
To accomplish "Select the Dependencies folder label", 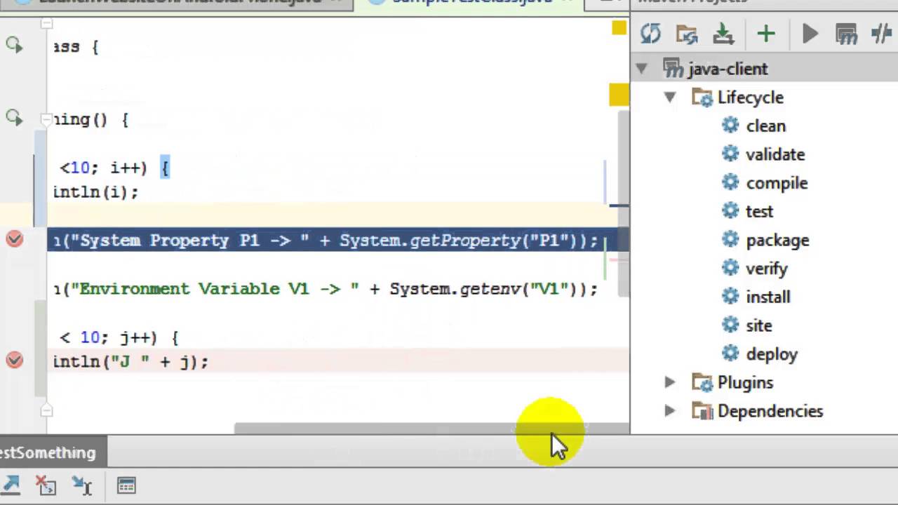I will [x=770, y=411].
